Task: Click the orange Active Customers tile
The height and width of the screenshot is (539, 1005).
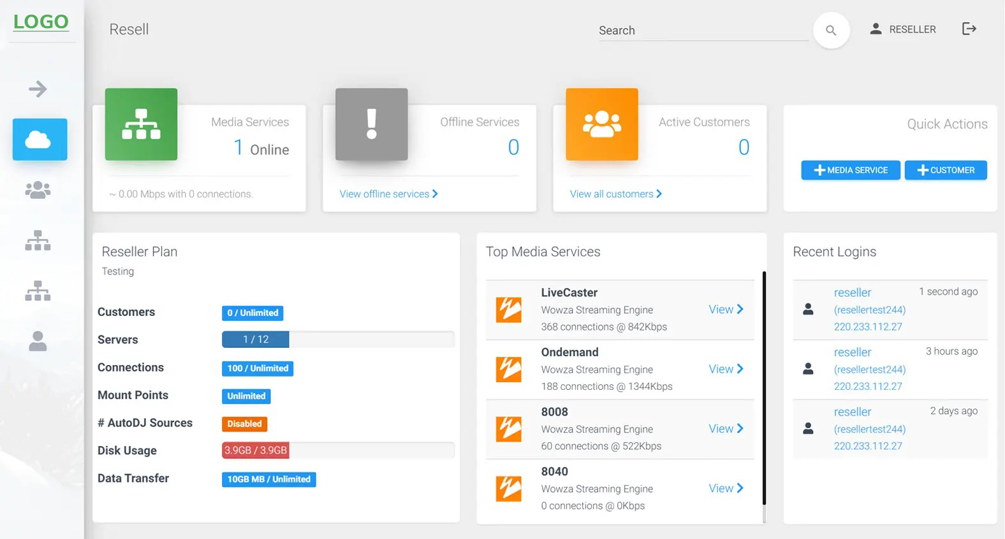Action: tap(601, 124)
